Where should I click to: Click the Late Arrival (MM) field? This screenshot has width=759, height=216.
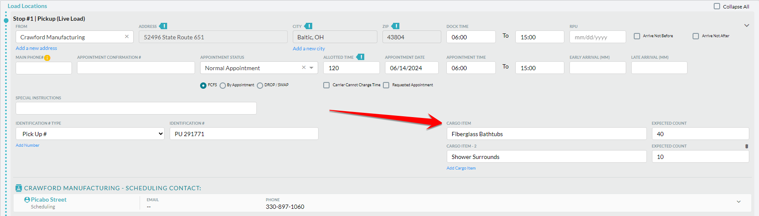[x=659, y=68]
